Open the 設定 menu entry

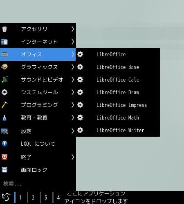click(x=38, y=131)
